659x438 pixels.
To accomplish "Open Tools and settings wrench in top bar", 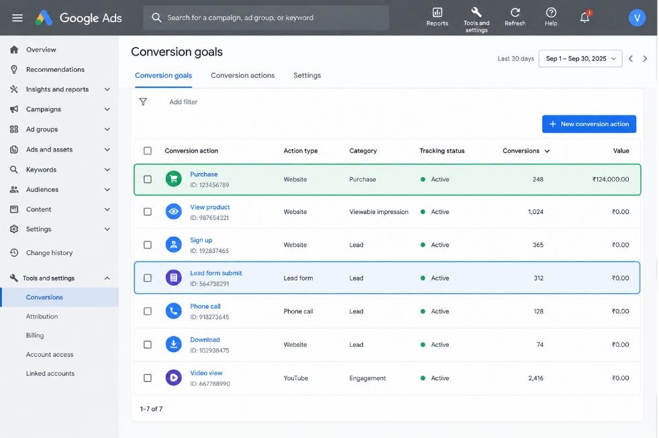I will click(476, 19).
